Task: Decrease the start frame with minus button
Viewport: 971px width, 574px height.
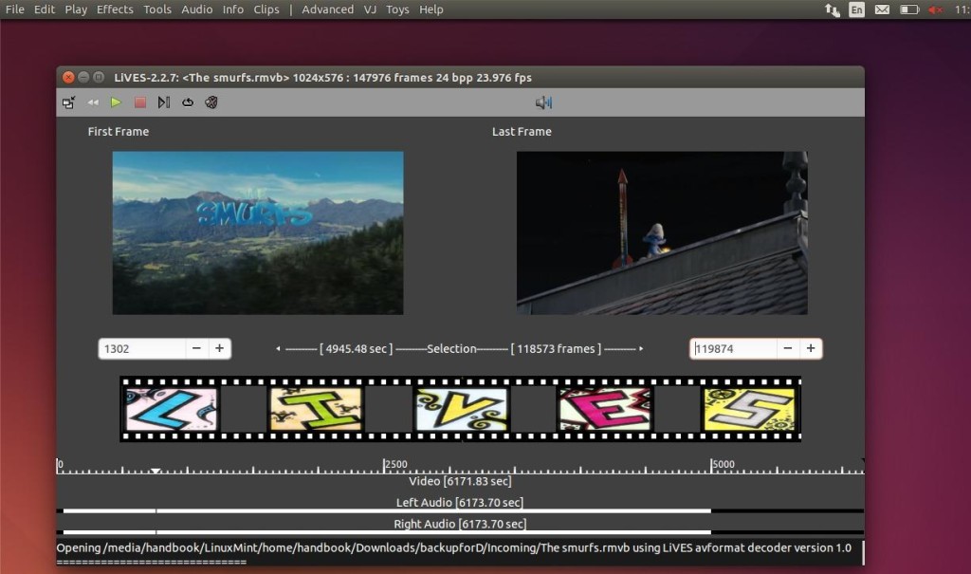Action: (x=196, y=349)
